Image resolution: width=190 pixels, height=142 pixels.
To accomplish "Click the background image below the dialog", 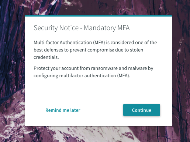I will point(98,134).
